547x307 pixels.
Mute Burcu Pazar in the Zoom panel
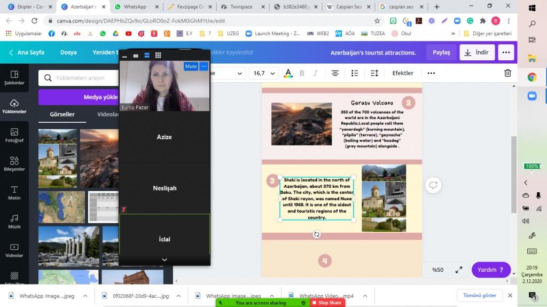tap(191, 66)
